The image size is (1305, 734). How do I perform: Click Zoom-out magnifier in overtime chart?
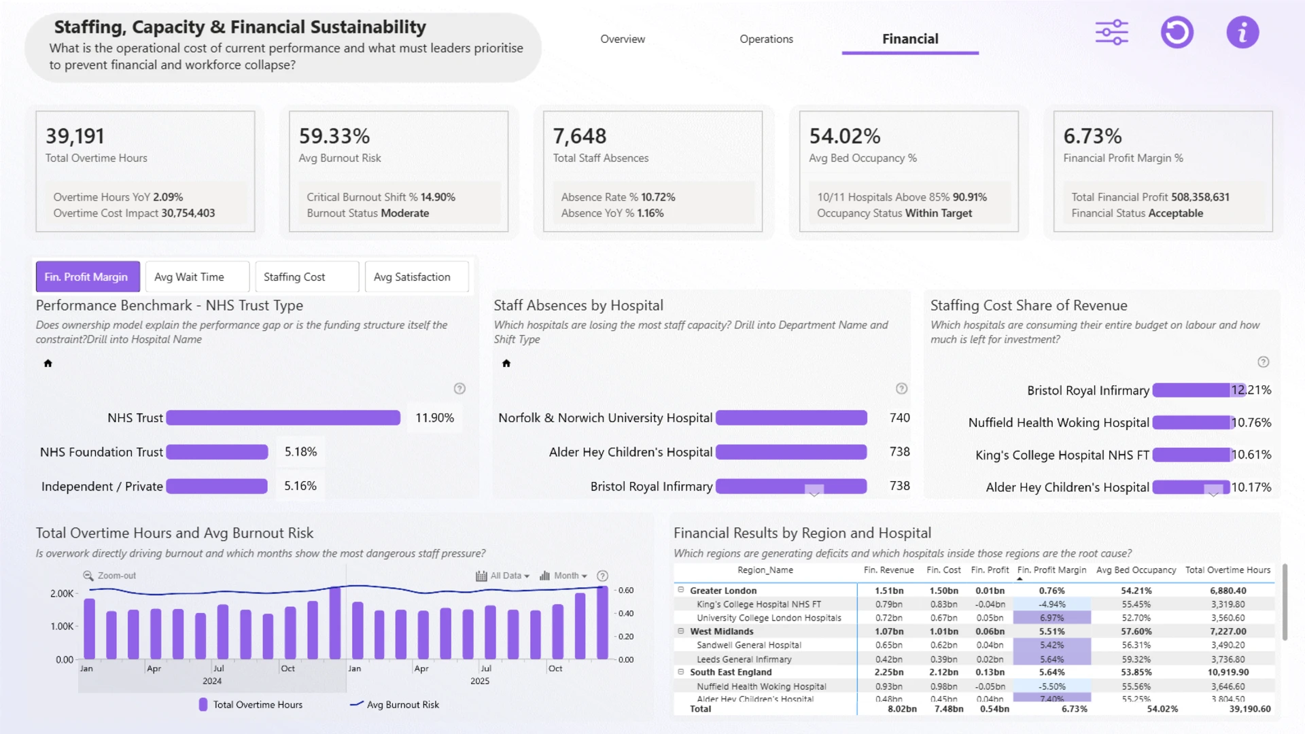point(88,576)
